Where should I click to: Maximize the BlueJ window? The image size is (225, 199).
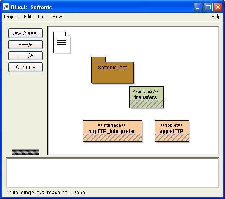(208, 7)
